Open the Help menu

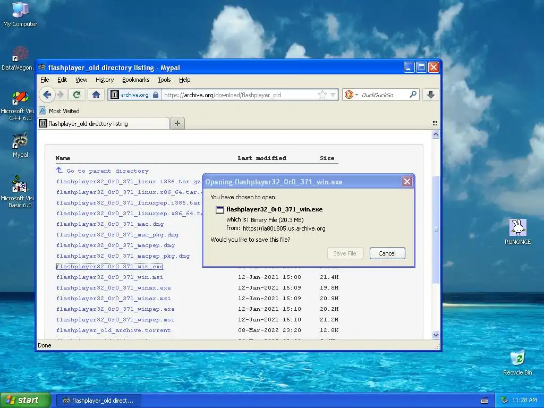184,80
